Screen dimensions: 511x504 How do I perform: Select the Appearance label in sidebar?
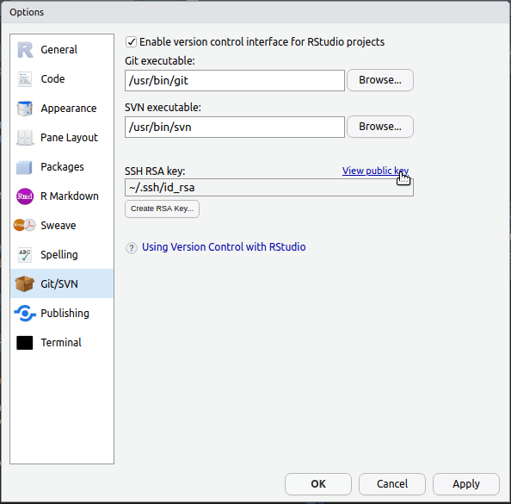click(69, 109)
